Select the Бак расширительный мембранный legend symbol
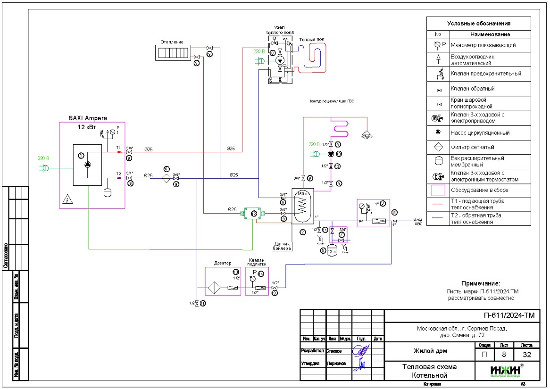 [x=438, y=161]
